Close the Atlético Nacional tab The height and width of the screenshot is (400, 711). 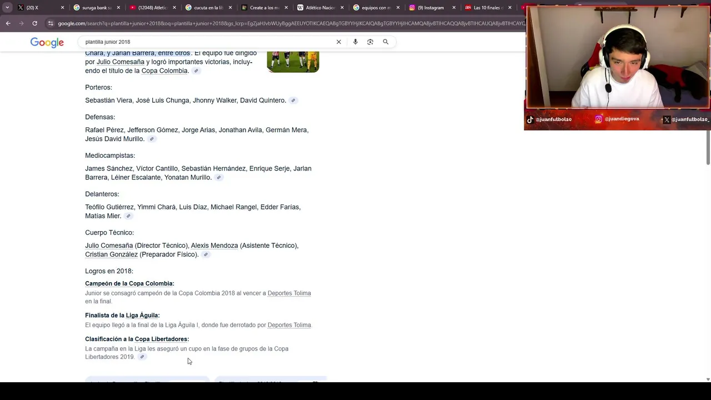click(x=342, y=8)
